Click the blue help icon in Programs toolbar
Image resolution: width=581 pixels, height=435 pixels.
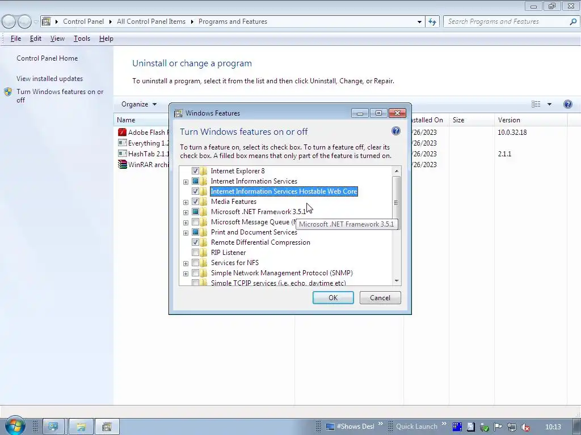click(567, 104)
